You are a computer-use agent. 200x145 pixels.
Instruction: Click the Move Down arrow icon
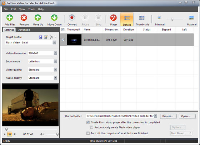(54, 17)
